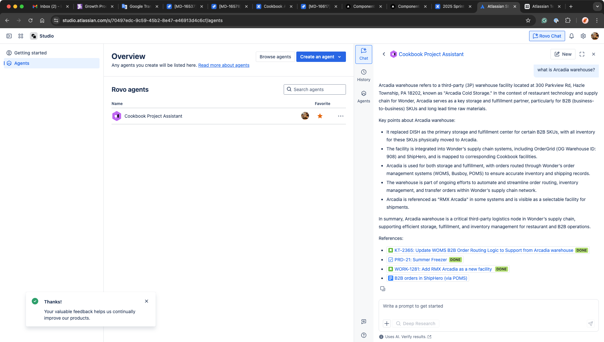
Task: Go back using the chat back chevron
Action: [x=384, y=54]
